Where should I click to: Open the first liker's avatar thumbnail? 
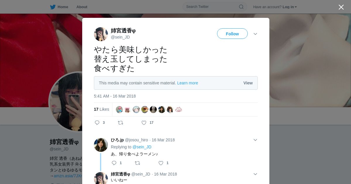click(x=119, y=110)
